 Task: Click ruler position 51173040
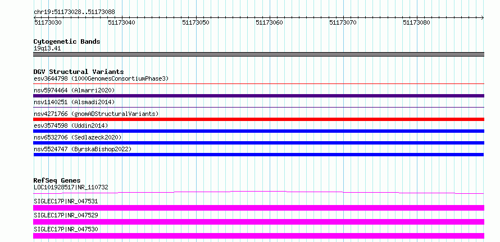coord(121,22)
